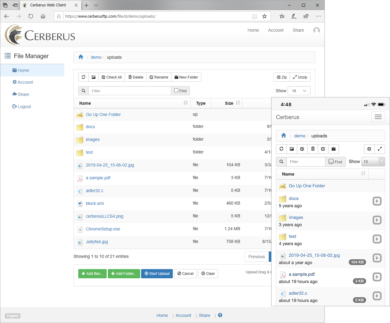Open the Show entries dropdown on desktop
The width and height of the screenshot is (390, 323).
pos(299,91)
